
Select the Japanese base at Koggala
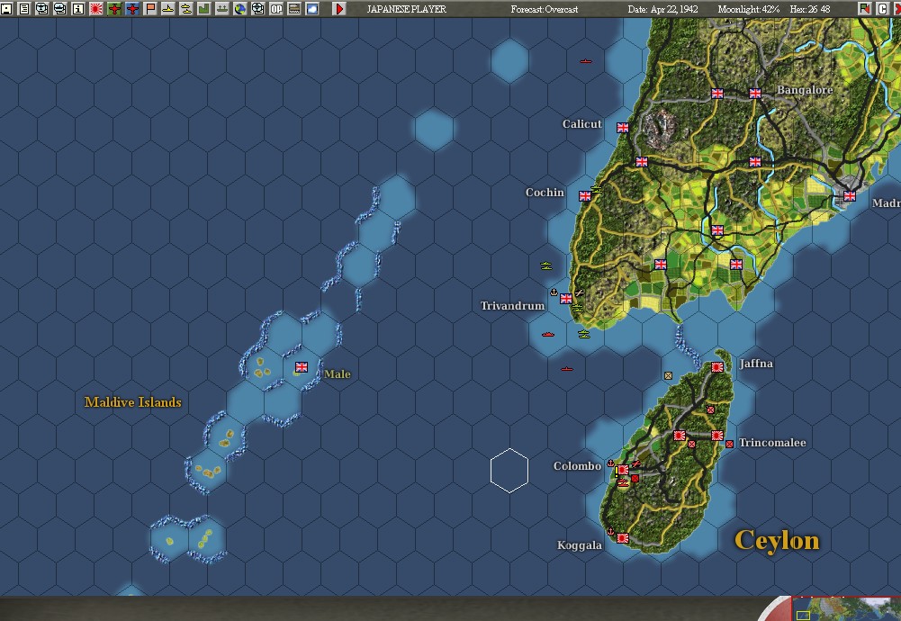[623, 538]
